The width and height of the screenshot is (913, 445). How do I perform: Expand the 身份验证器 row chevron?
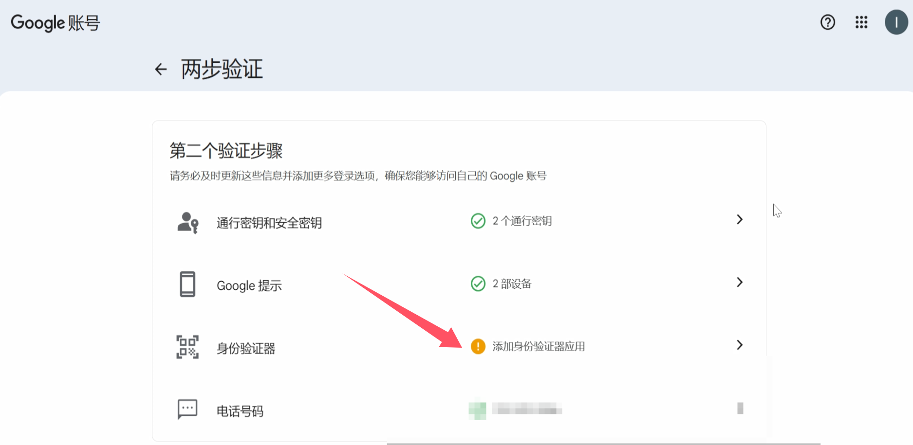coord(740,345)
